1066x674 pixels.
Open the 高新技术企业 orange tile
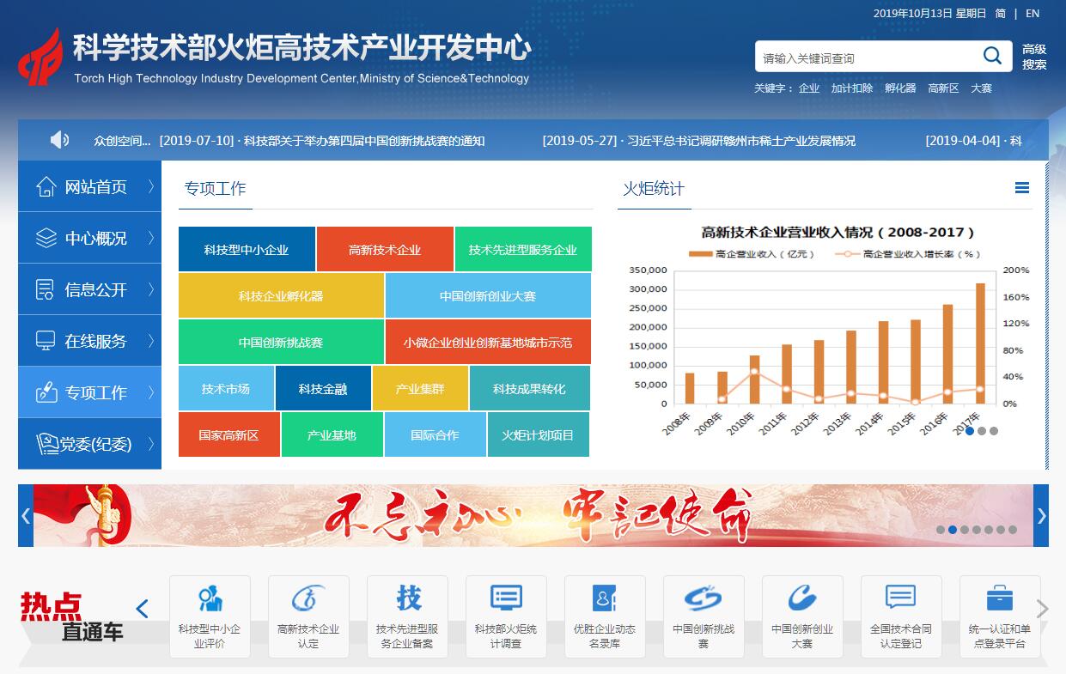pyautogui.click(x=385, y=250)
